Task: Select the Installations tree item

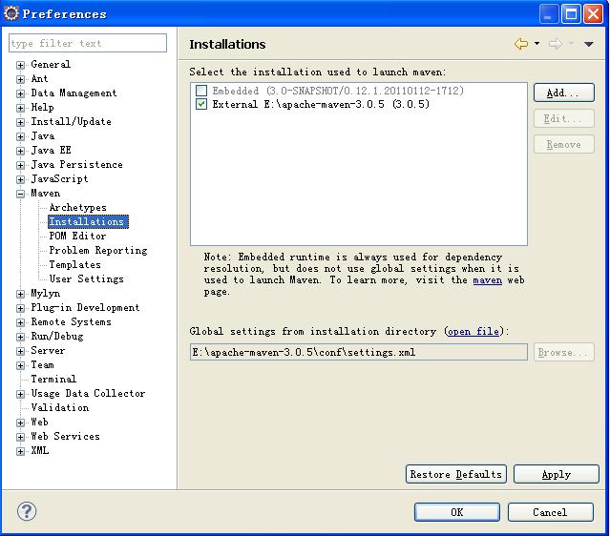Action: [x=88, y=221]
